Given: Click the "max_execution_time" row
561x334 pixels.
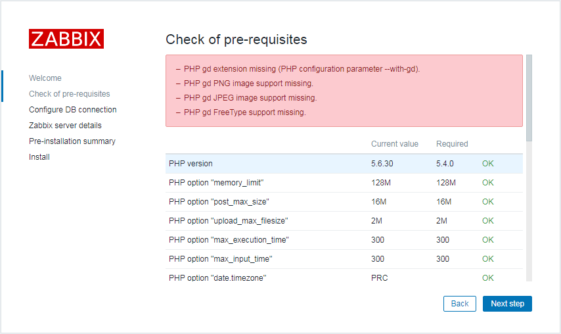Looking at the screenshot, I should click(344, 240).
